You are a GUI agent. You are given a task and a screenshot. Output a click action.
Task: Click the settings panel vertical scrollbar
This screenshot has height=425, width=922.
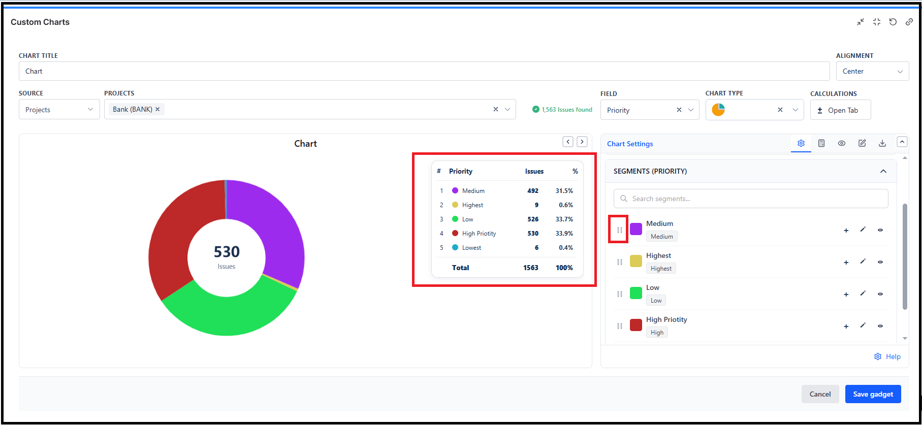(x=905, y=256)
